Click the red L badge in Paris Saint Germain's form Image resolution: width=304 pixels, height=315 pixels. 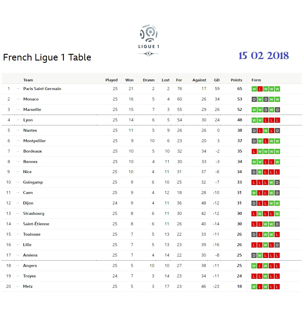[260, 89]
